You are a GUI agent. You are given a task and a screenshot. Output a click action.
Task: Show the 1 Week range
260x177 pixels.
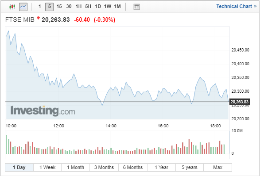(47, 167)
